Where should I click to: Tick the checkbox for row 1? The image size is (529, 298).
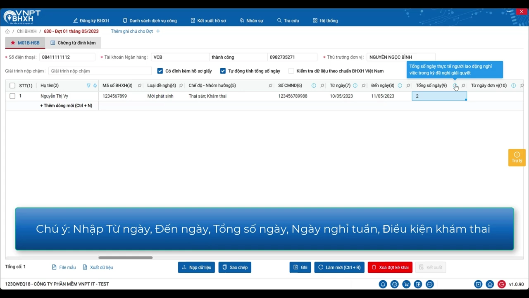point(12,96)
